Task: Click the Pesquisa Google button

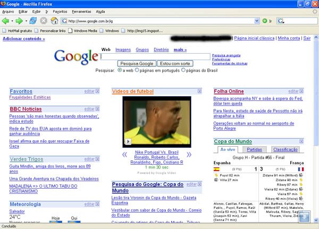Action: point(137,64)
